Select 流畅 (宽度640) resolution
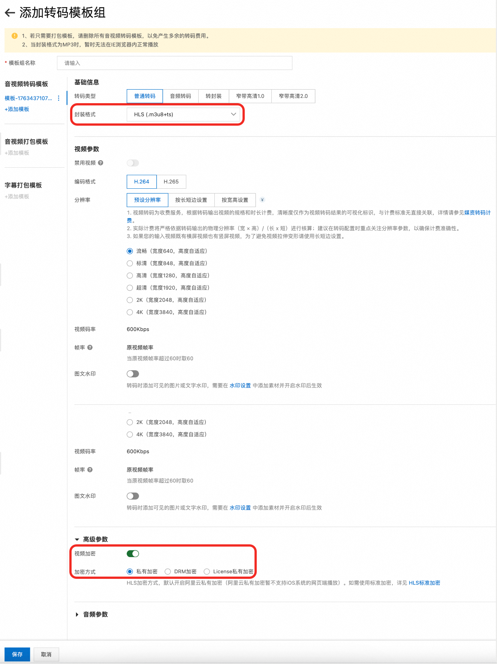 (130, 251)
